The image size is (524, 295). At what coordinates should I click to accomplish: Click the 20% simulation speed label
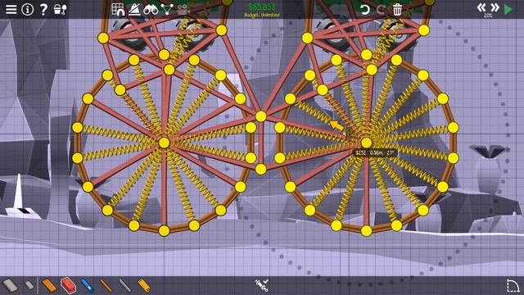[488, 16]
